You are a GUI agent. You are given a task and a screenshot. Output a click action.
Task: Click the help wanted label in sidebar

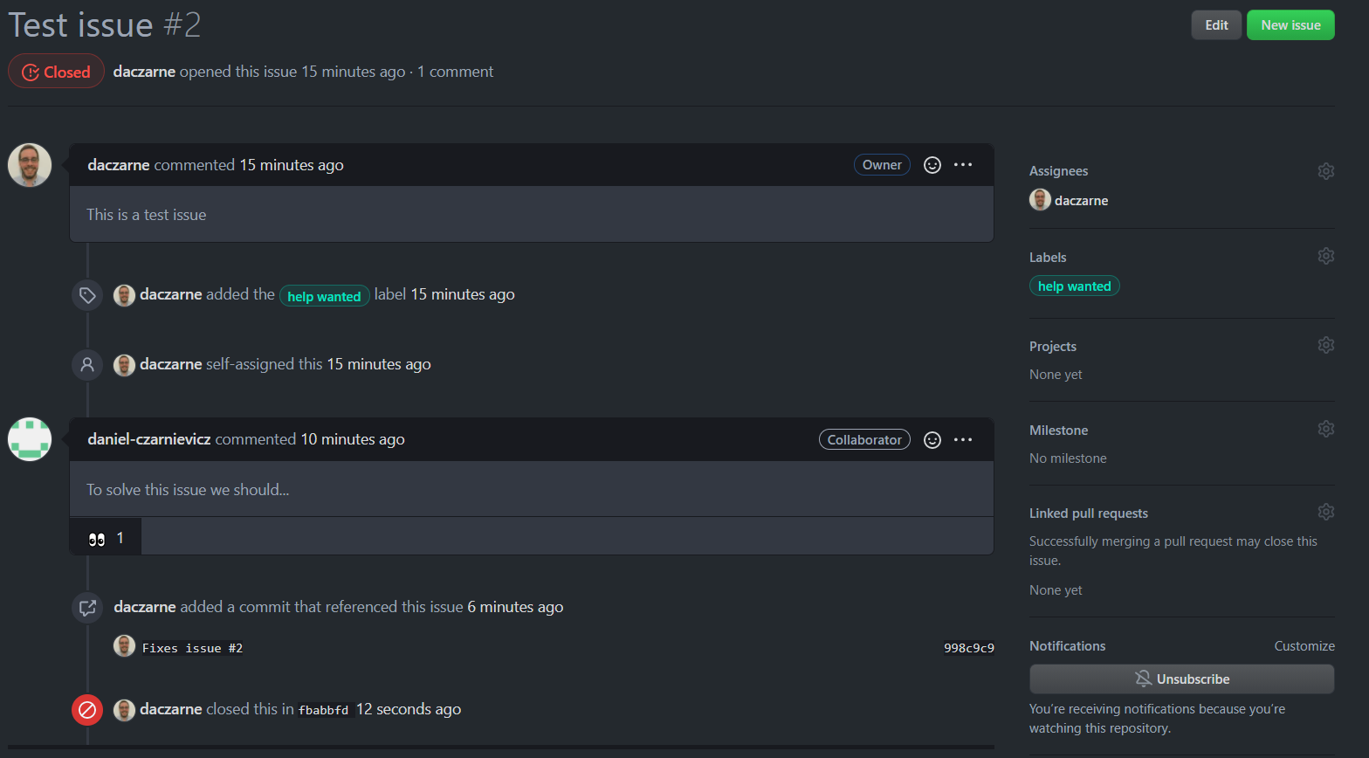pyautogui.click(x=1074, y=286)
